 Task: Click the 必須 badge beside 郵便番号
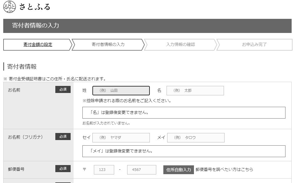pyautogui.click(x=63, y=169)
